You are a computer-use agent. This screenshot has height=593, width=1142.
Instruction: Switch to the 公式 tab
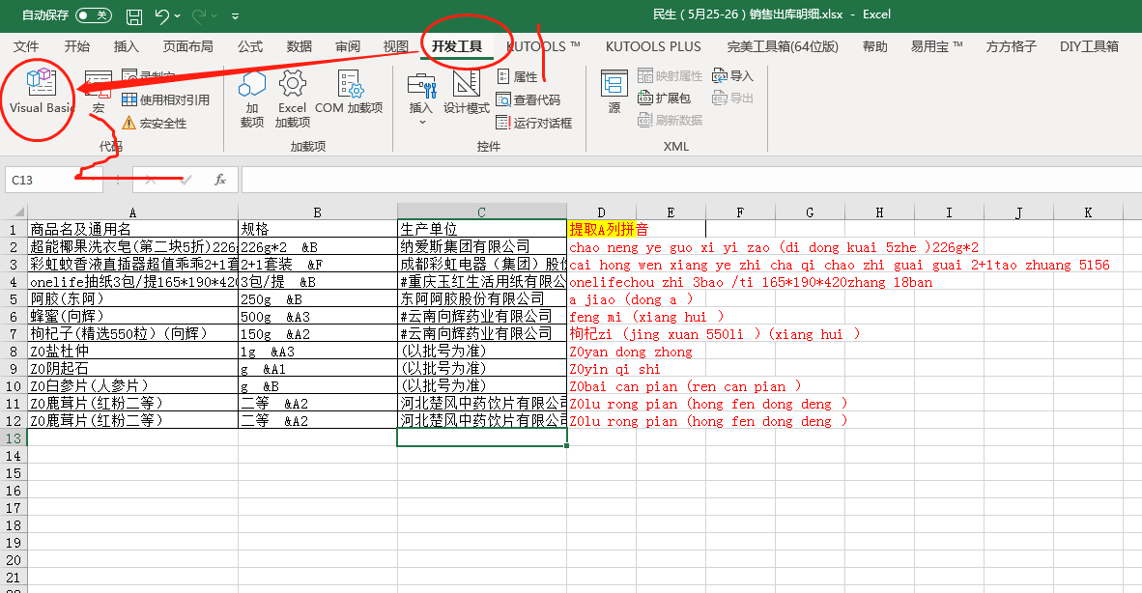coord(250,46)
